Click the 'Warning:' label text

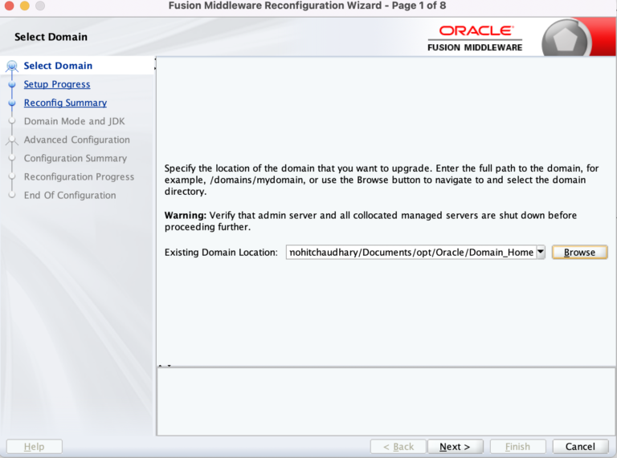pyautogui.click(x=186, y=215)
